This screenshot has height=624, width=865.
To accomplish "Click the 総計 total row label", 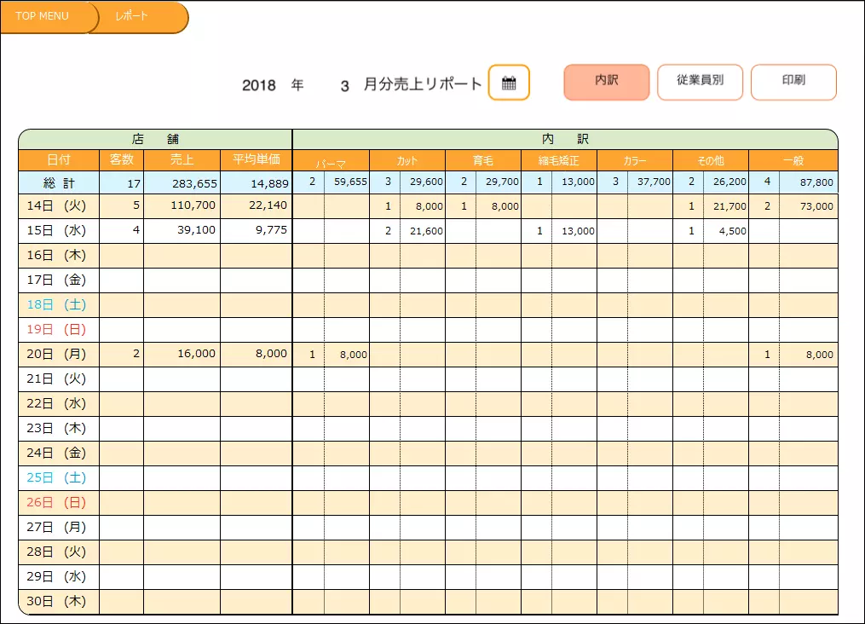I will [x=59, y=182].
